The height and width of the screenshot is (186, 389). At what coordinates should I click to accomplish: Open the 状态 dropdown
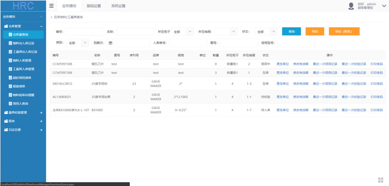266,31
